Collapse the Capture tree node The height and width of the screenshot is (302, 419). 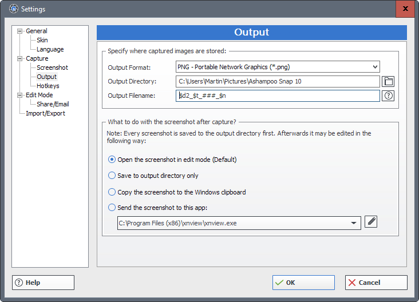(19, 58)
